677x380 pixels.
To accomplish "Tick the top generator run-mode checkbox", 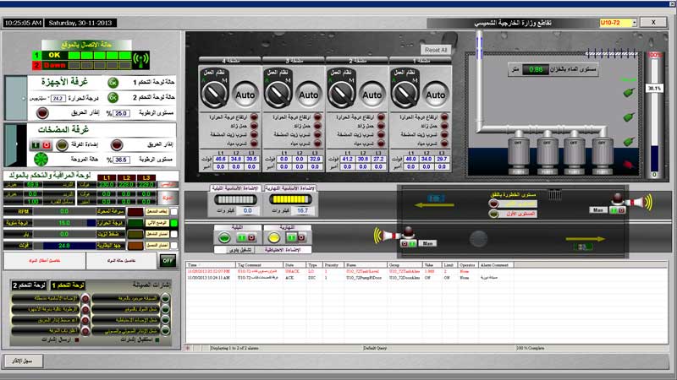I will pos(174,211).
